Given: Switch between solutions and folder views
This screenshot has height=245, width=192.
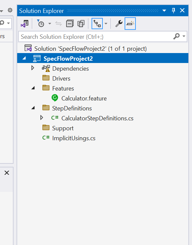Looking at the screenshot, I should pos(24,24).
